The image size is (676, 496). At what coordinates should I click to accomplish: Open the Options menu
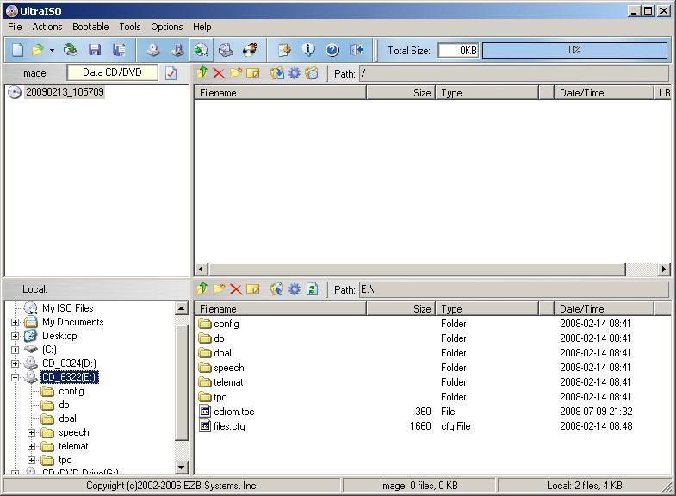(x=167, y=27)
